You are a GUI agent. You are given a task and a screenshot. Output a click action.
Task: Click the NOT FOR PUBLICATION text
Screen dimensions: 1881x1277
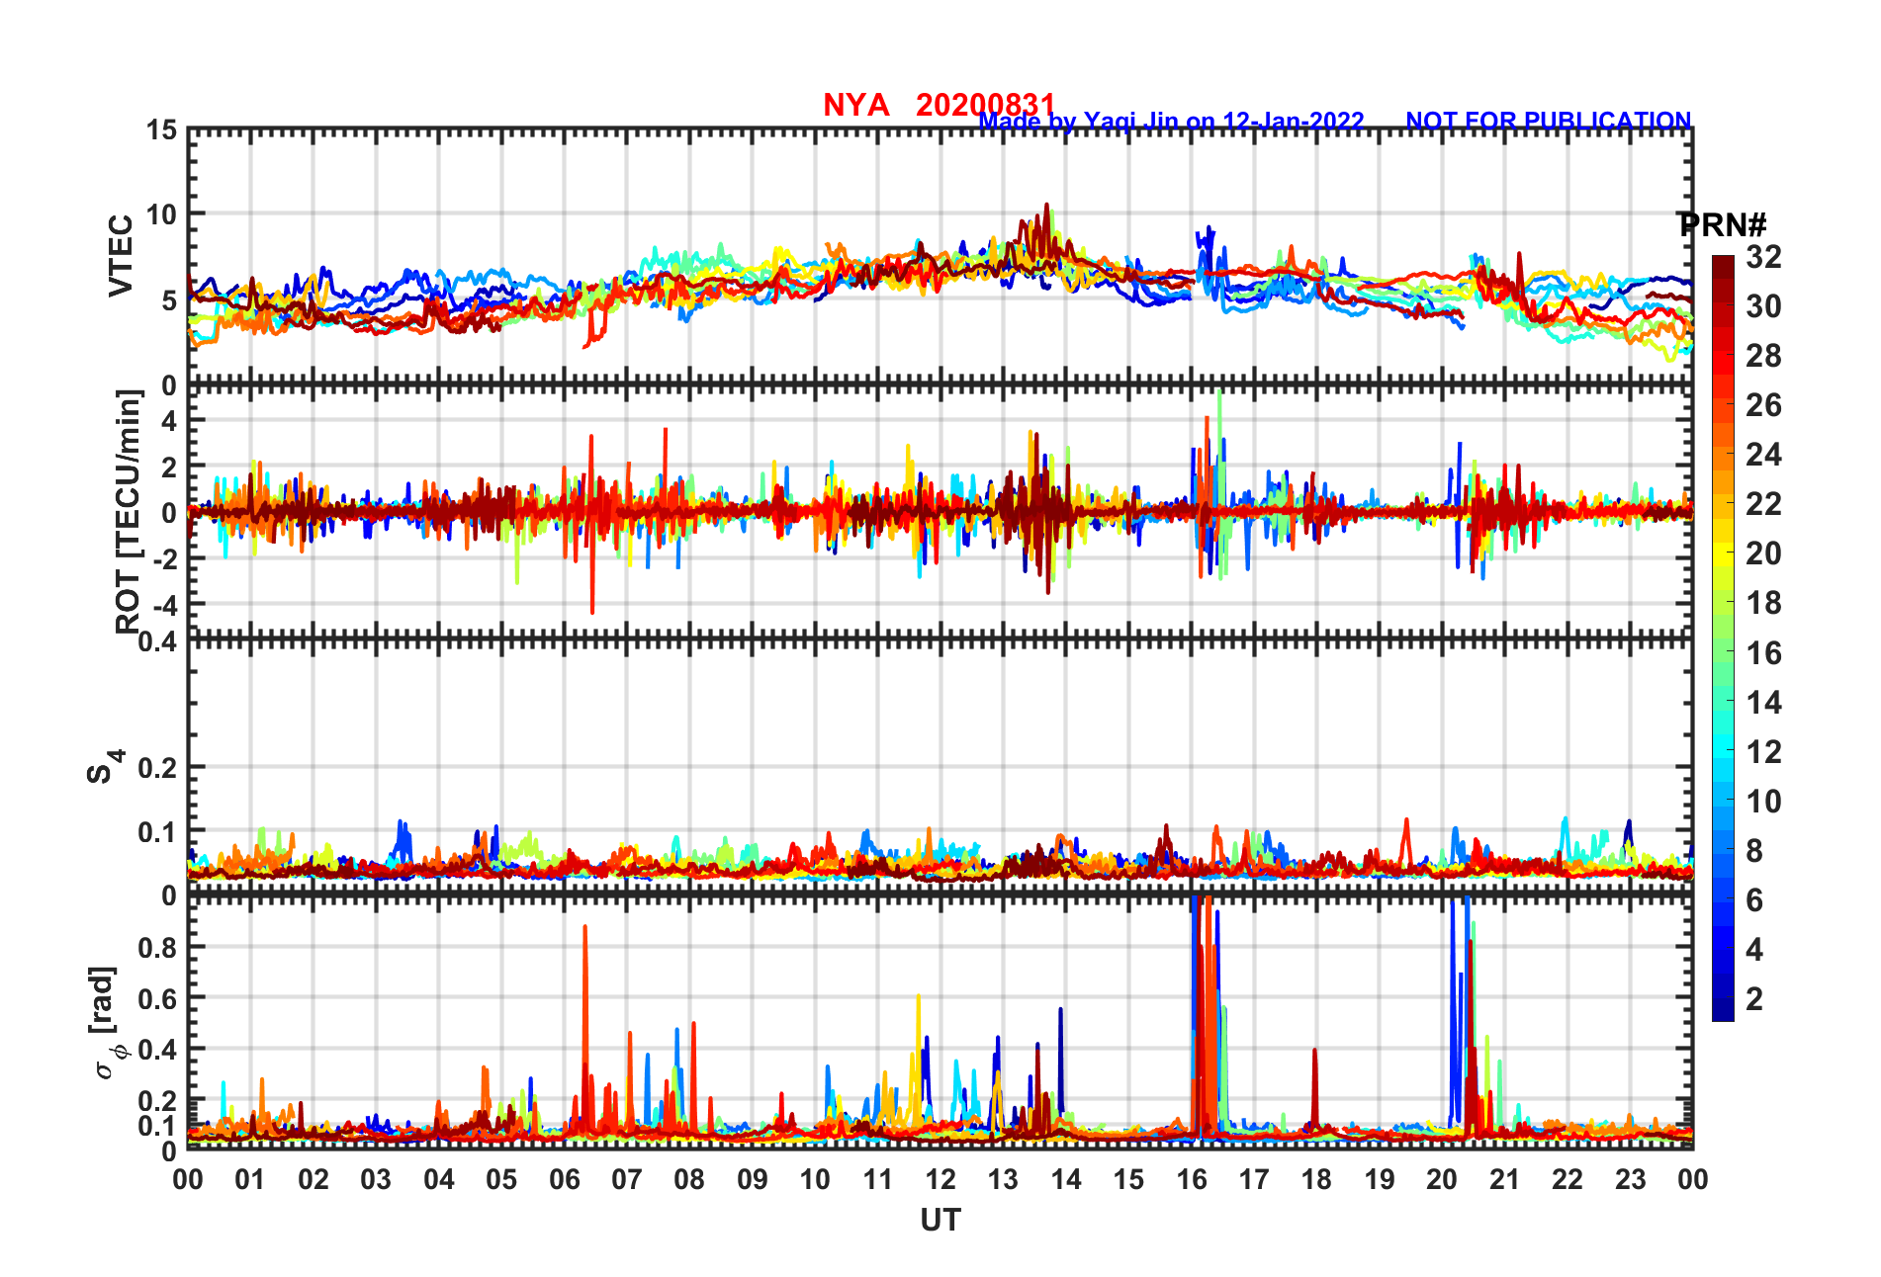coord(1549,121)
